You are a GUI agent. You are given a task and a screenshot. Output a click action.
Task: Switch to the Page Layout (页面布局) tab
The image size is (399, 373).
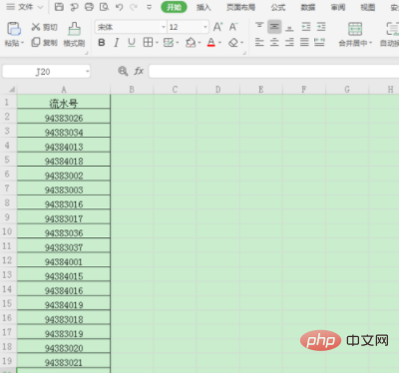pyautogui.click(x=240, y=7)
